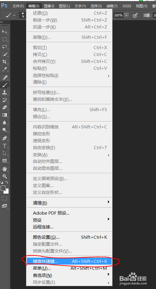Image resolution: width=156 pixels, height=289 pixels.
Task: Expand the 预设 submenu
Action: [69, 220]
